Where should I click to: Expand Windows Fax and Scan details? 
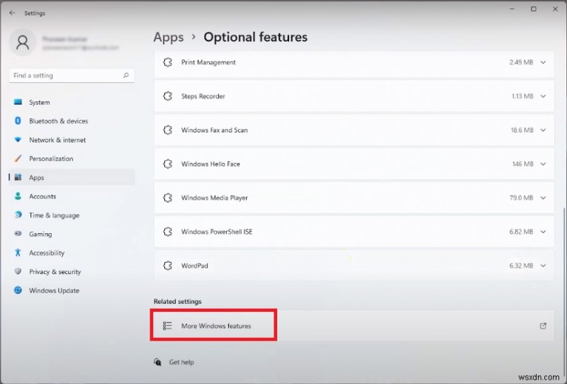[x=543, y=130]
